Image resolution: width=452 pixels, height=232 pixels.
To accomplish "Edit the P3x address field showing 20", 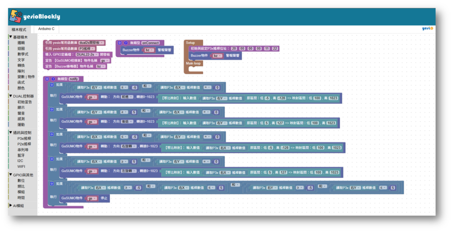I will [x=234, y=48].
